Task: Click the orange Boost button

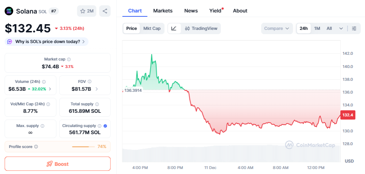Action: [57, 164]
